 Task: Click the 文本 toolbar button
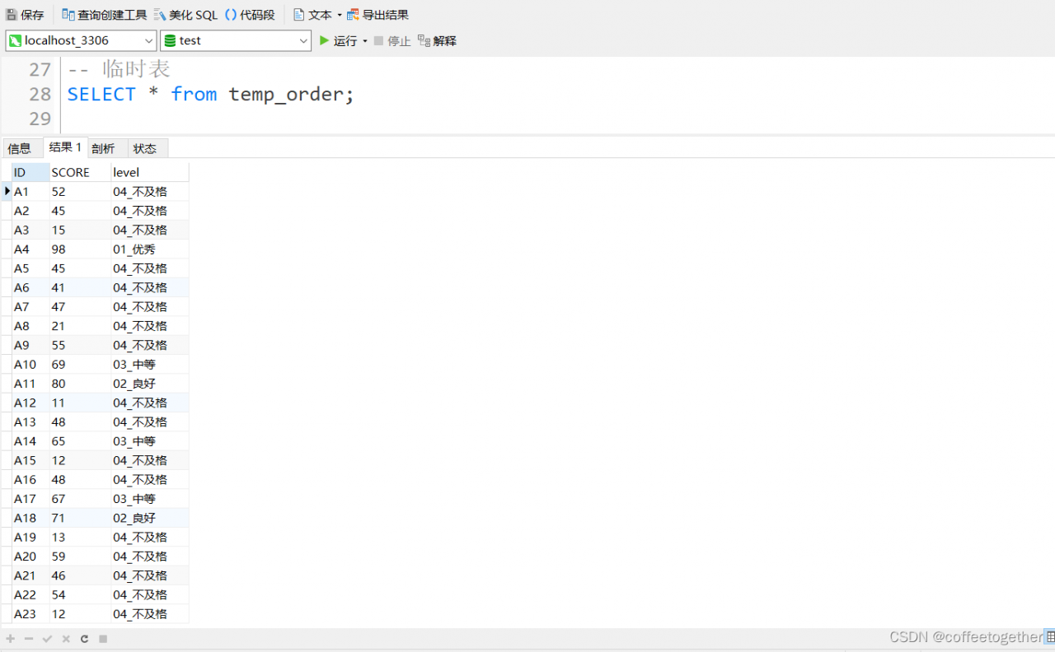pyautogui.click(x=312, y=15)
